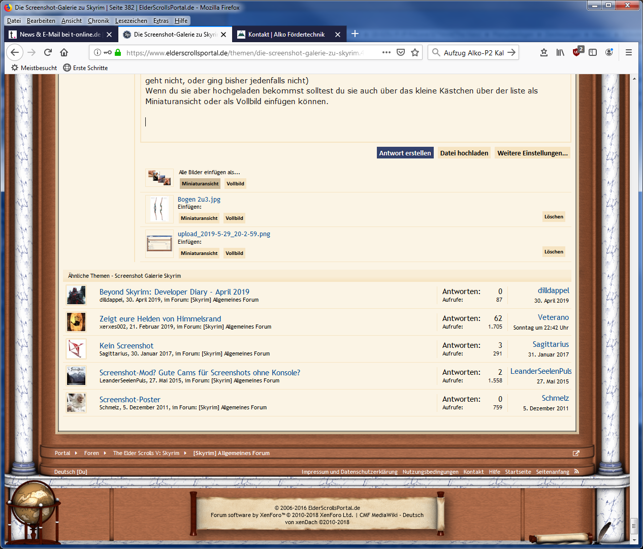The height and width of the screenshot is (549, 643).
Task: Click the URL address bar
Action: (244, 52)
